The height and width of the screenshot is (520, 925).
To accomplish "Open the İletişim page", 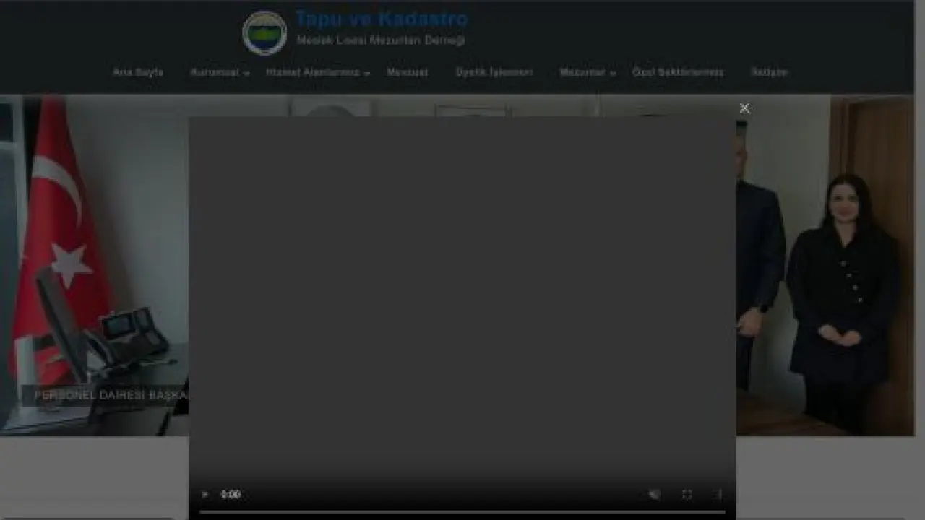I will coord(769,72).
